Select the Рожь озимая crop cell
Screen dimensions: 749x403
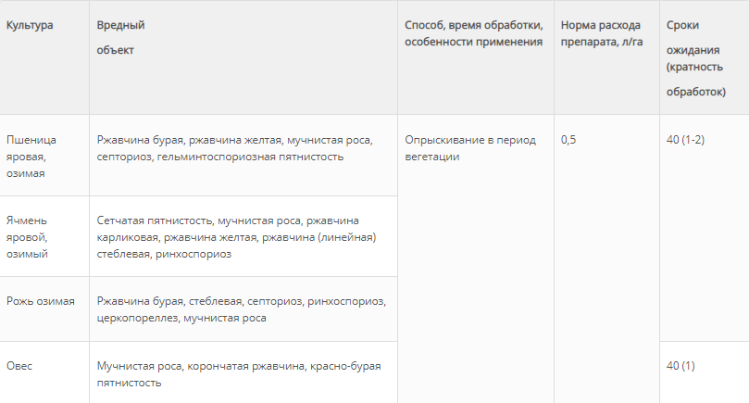pyautogui.click(x=41, y=302)
